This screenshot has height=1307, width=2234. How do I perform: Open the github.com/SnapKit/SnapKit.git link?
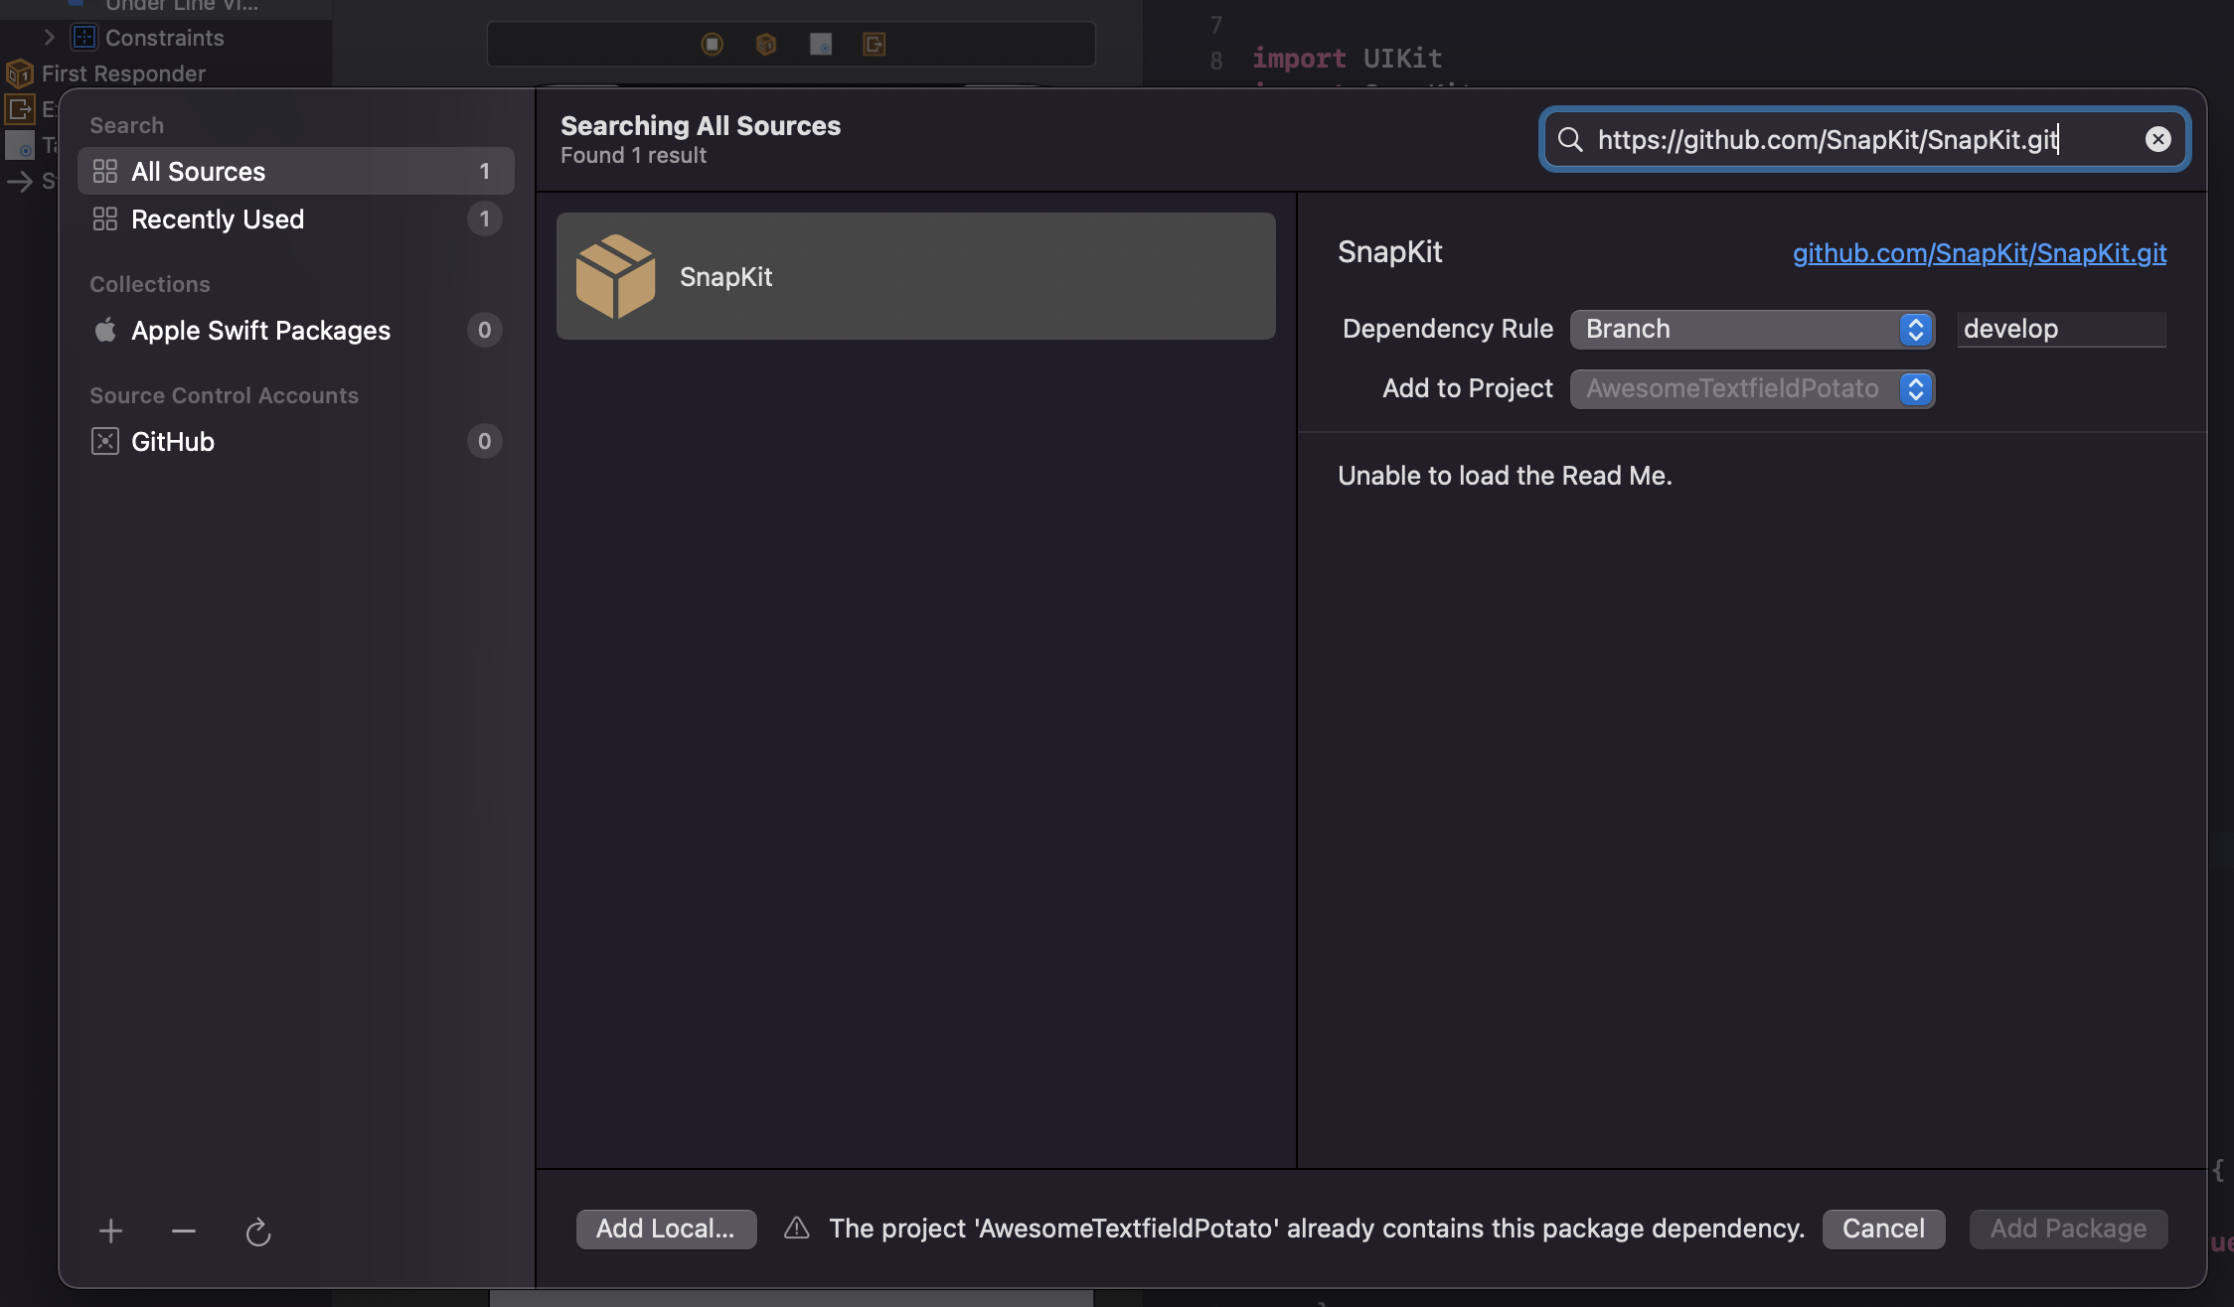pos(1979,253)
